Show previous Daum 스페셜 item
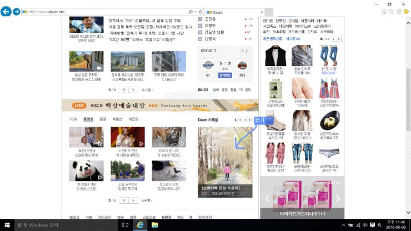This screenshot has height=231, width=411. coord(246,120)
